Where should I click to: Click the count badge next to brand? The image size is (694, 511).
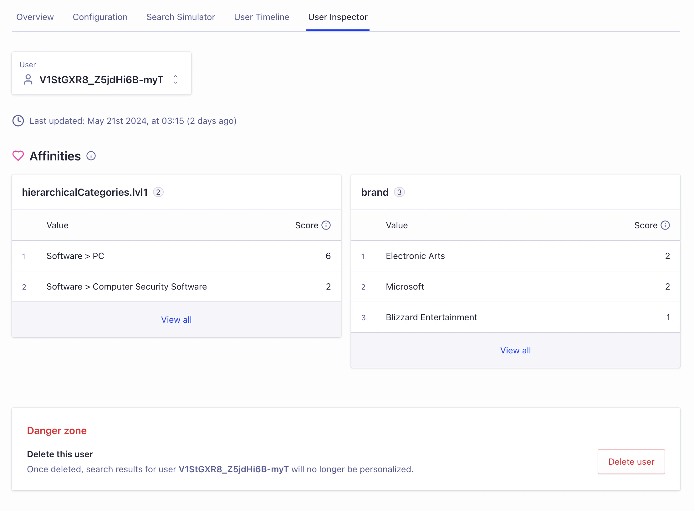(x=400, y=192)
